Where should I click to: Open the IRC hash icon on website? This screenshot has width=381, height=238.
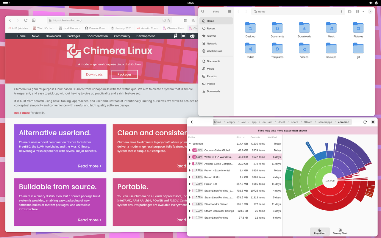click(175, 36)
